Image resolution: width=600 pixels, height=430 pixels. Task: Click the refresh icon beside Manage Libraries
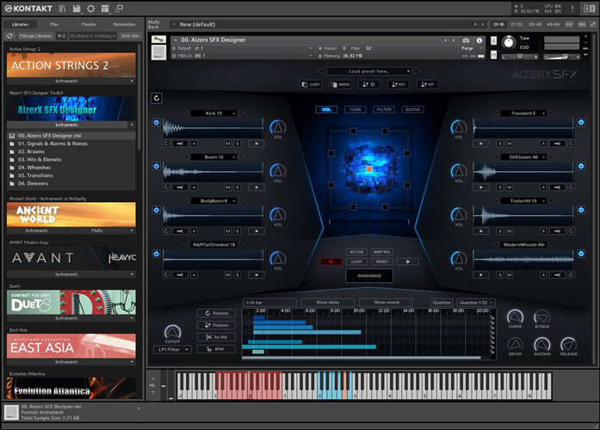coord(9,36)
